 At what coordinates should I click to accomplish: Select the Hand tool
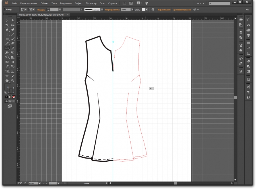click(x=7, y=81)
